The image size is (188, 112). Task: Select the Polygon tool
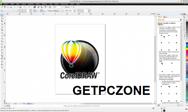(x=2, y=38)
